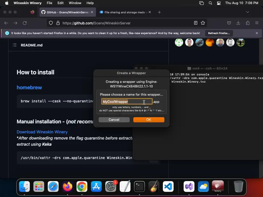
Task: Click the brew install --cask code block
Action: click(57, 101)
